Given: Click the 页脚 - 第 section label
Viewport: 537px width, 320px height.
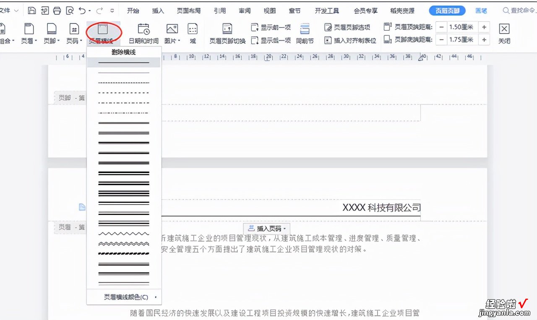Looking at the screenshot, I should coord(71,98).
